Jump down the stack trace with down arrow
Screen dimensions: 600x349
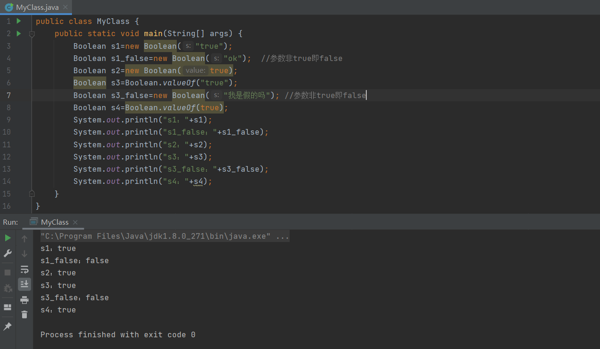[x=24, y=254]
